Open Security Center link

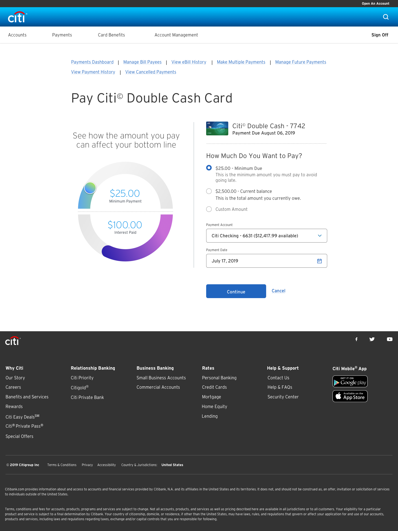283,397
